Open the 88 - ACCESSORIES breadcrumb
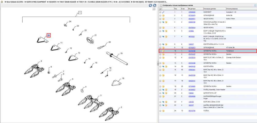Viewport: 257px width, 123px height. 122,2
